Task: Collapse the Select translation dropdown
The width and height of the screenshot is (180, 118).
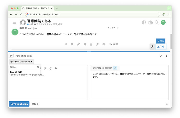Action: [x=22, y=61]
